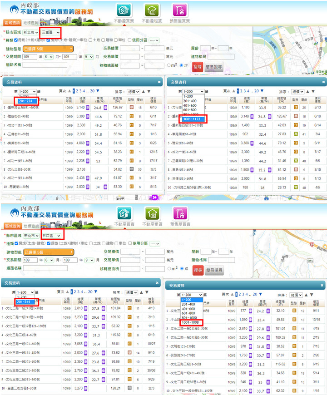
Task: Open the 林口區 district dropdown
Action: click(51, 236)
